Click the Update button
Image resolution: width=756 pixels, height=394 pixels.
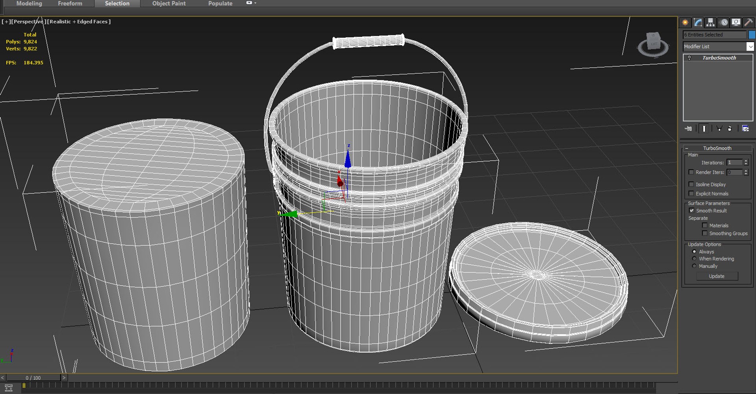(x=717, y=276)
